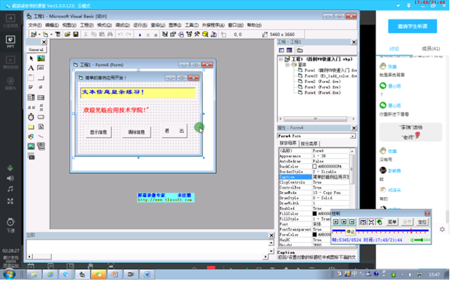450x281 pixels.
Task: Click View Code in the project panel
Action: point(282,51)
